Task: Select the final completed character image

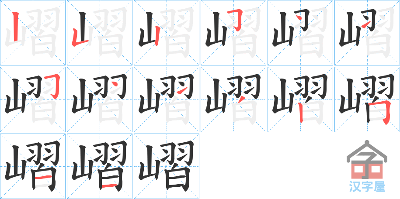Action: tap(167, 166)
